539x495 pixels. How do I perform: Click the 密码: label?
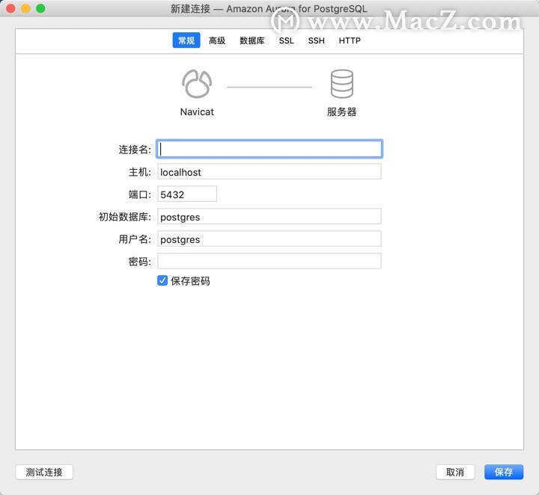139,262
